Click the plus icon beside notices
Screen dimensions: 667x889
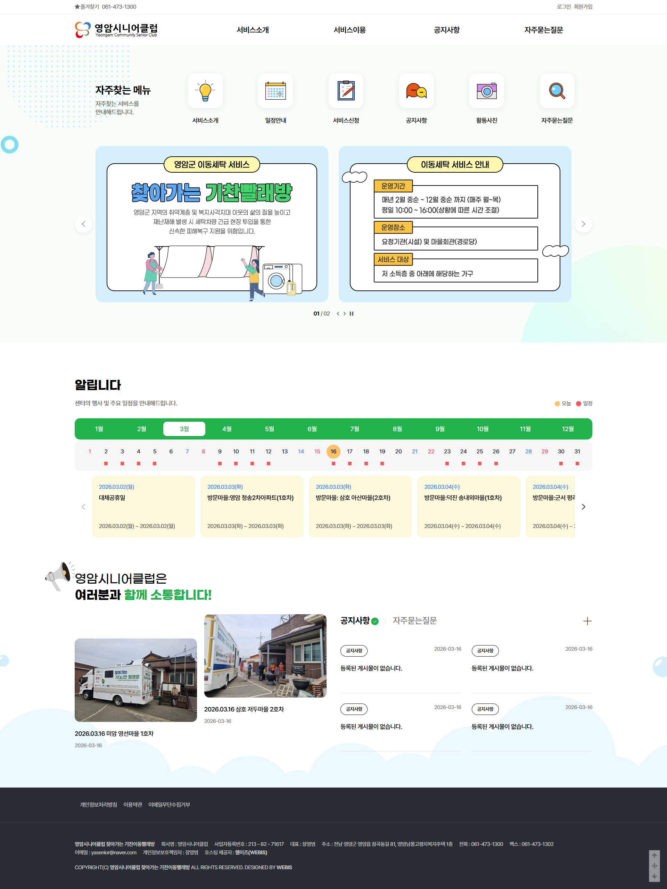click(587, 622)
